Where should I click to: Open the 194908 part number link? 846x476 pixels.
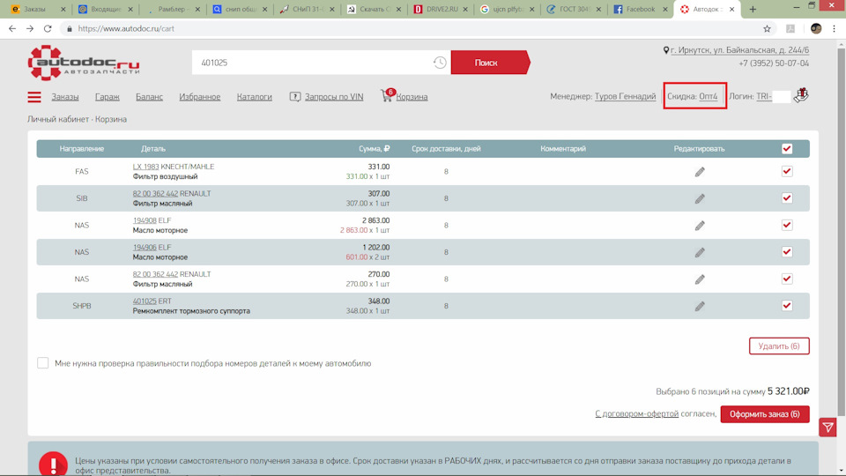145,220
